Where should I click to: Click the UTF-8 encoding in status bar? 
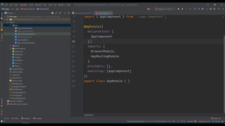[x=183, y=121]
